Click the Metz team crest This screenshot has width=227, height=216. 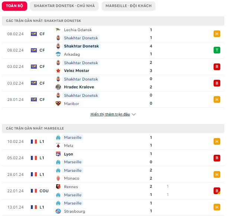tap(58, 145)
